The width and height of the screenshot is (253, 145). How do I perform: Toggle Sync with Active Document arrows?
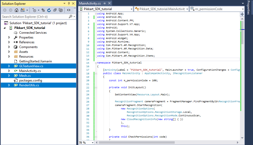coord(43,10)
